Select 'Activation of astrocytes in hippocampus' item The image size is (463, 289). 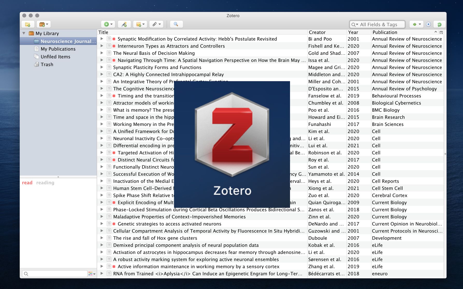coord(209,252)
